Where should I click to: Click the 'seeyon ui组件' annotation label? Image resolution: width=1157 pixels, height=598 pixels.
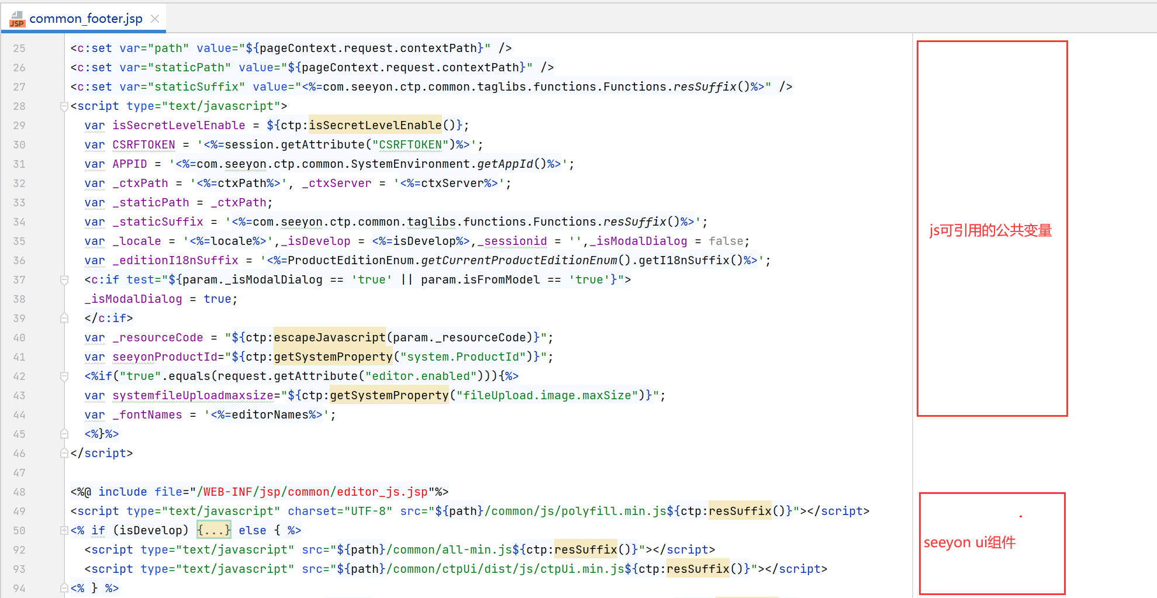[969, 543]
